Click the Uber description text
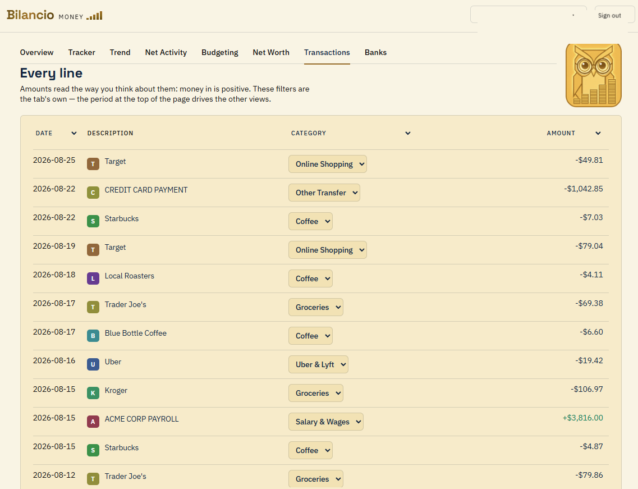 [x=113, y=362]
